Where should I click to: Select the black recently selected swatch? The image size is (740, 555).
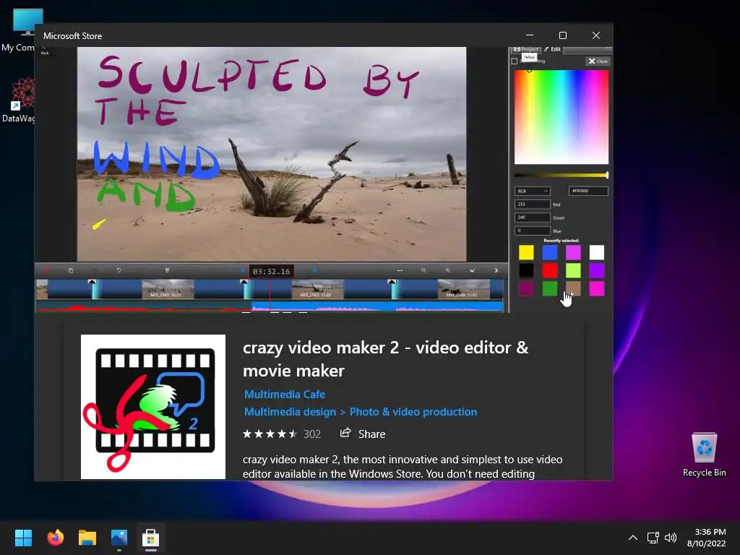click(x=526, y=270)
